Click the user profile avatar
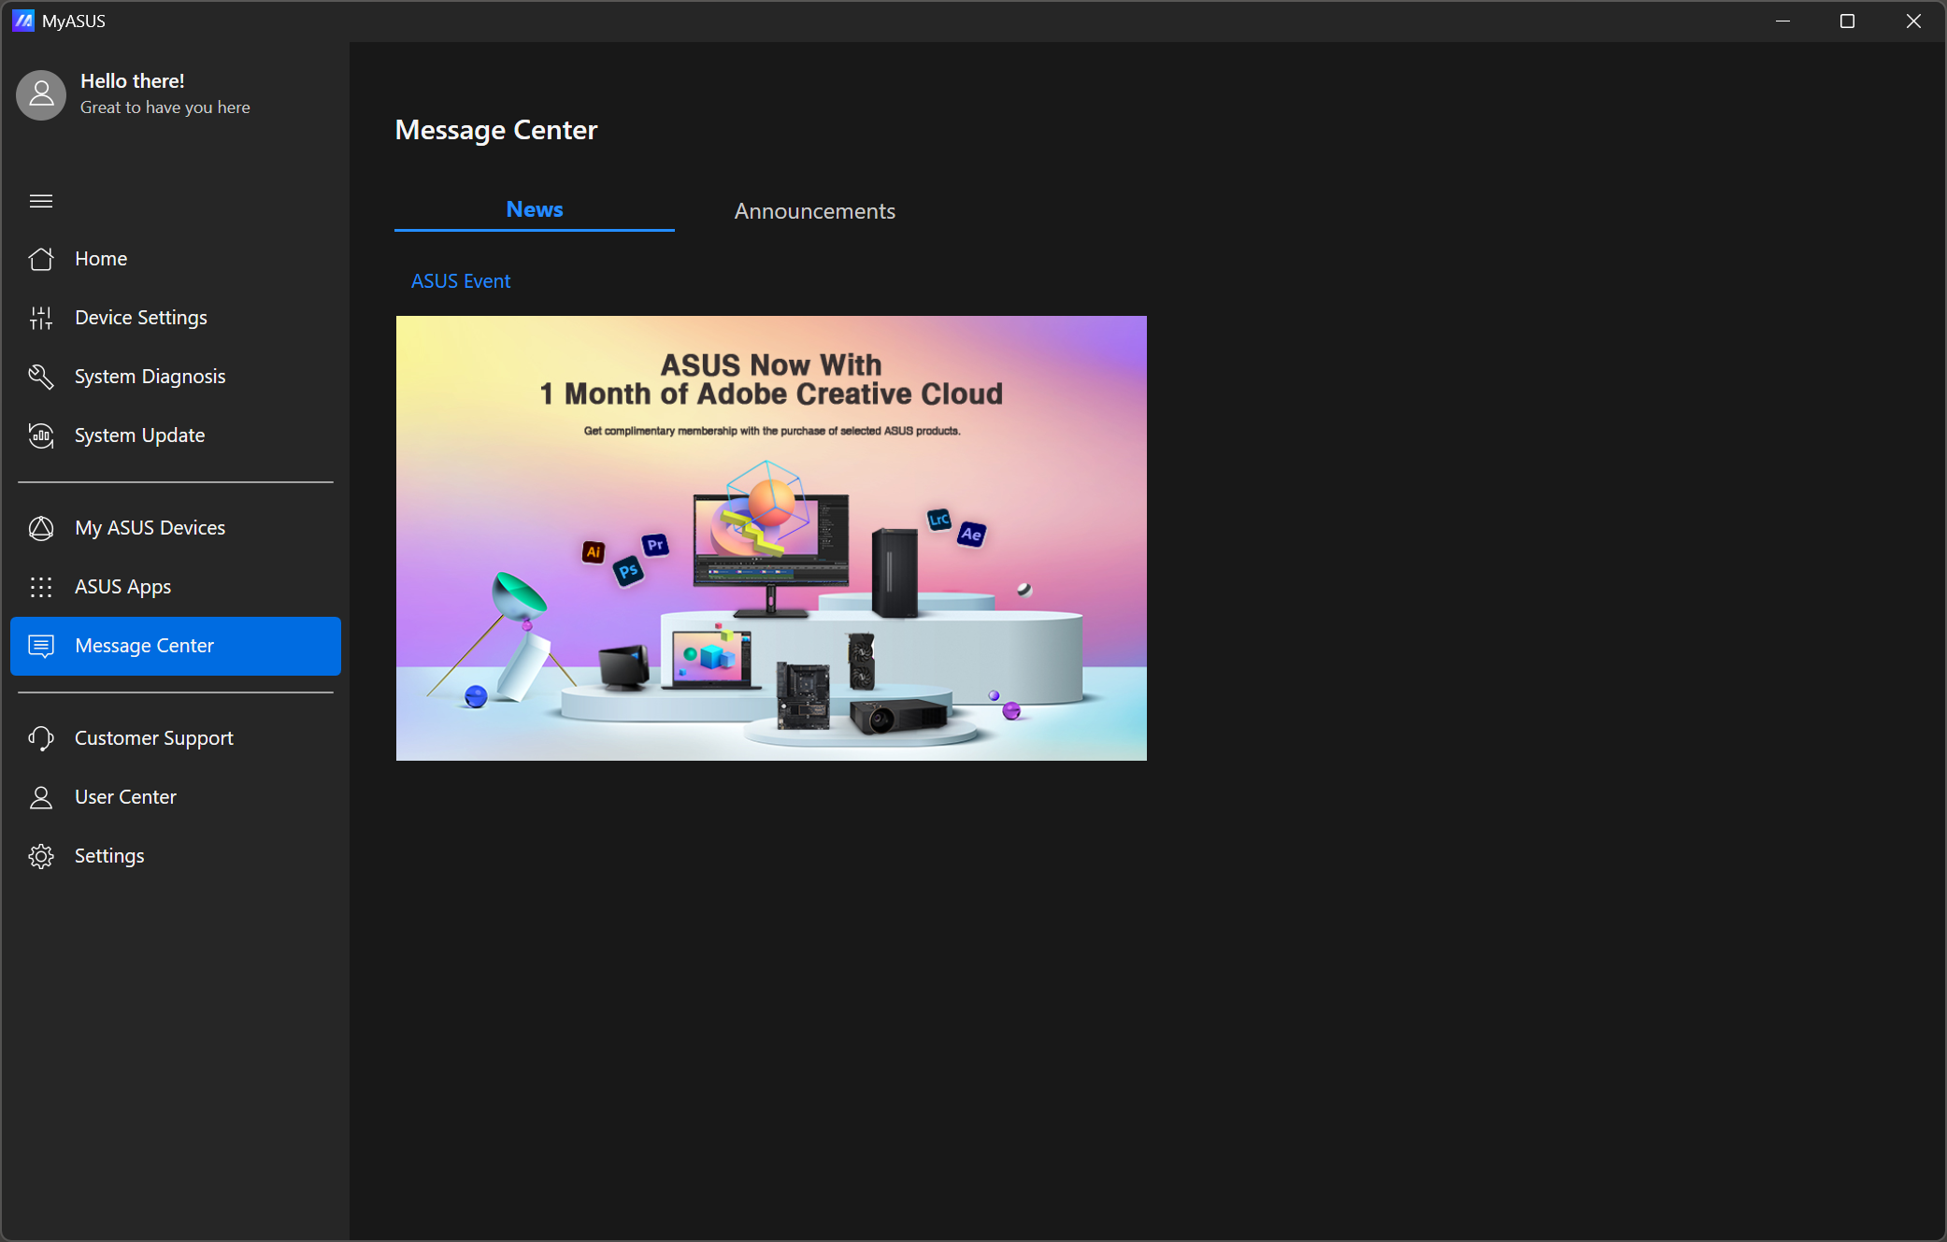Viewport: 1947px width, 1242px height. [41, 94]
